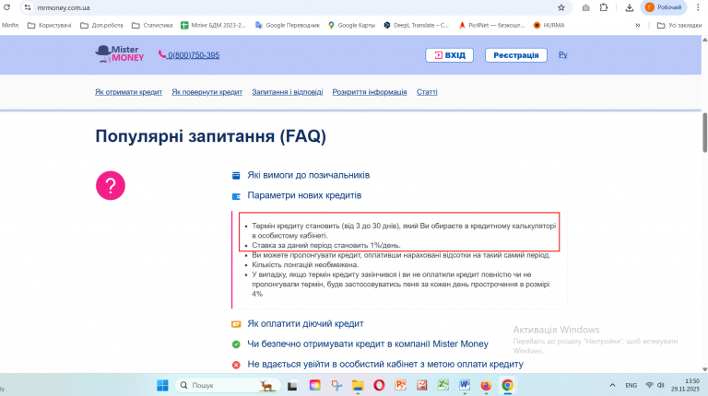Bookmark this page with the star icon
The image size is (708, 396).
[561, 7]
